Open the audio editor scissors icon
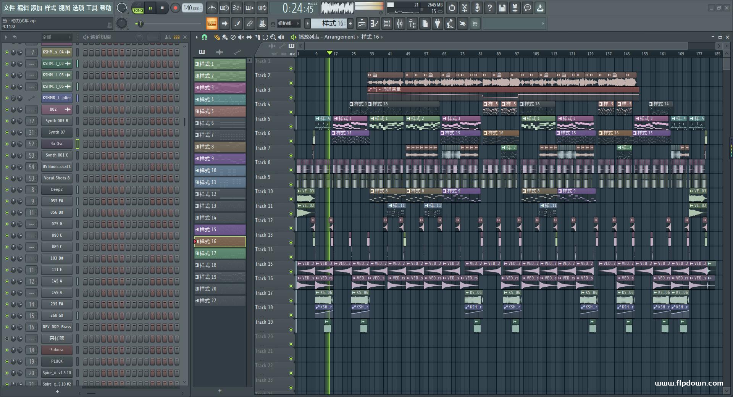This screenshot has width=733, height=397. pyautogui.click(x=465, y=8)
